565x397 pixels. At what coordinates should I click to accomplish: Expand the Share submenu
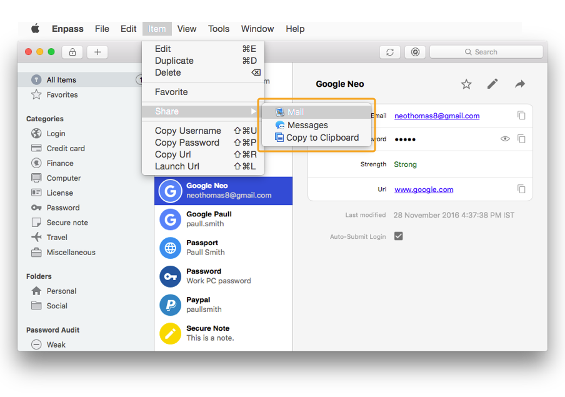coord(167,111)
